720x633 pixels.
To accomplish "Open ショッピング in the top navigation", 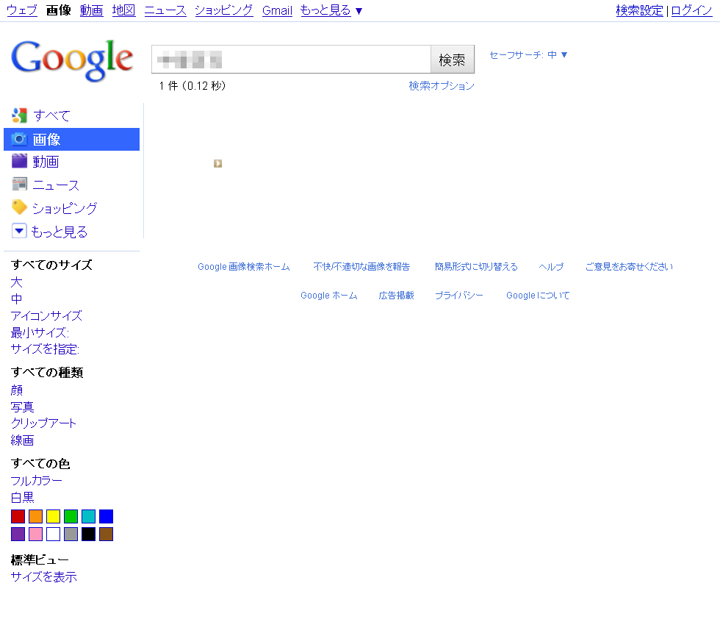I will (223, 10).
